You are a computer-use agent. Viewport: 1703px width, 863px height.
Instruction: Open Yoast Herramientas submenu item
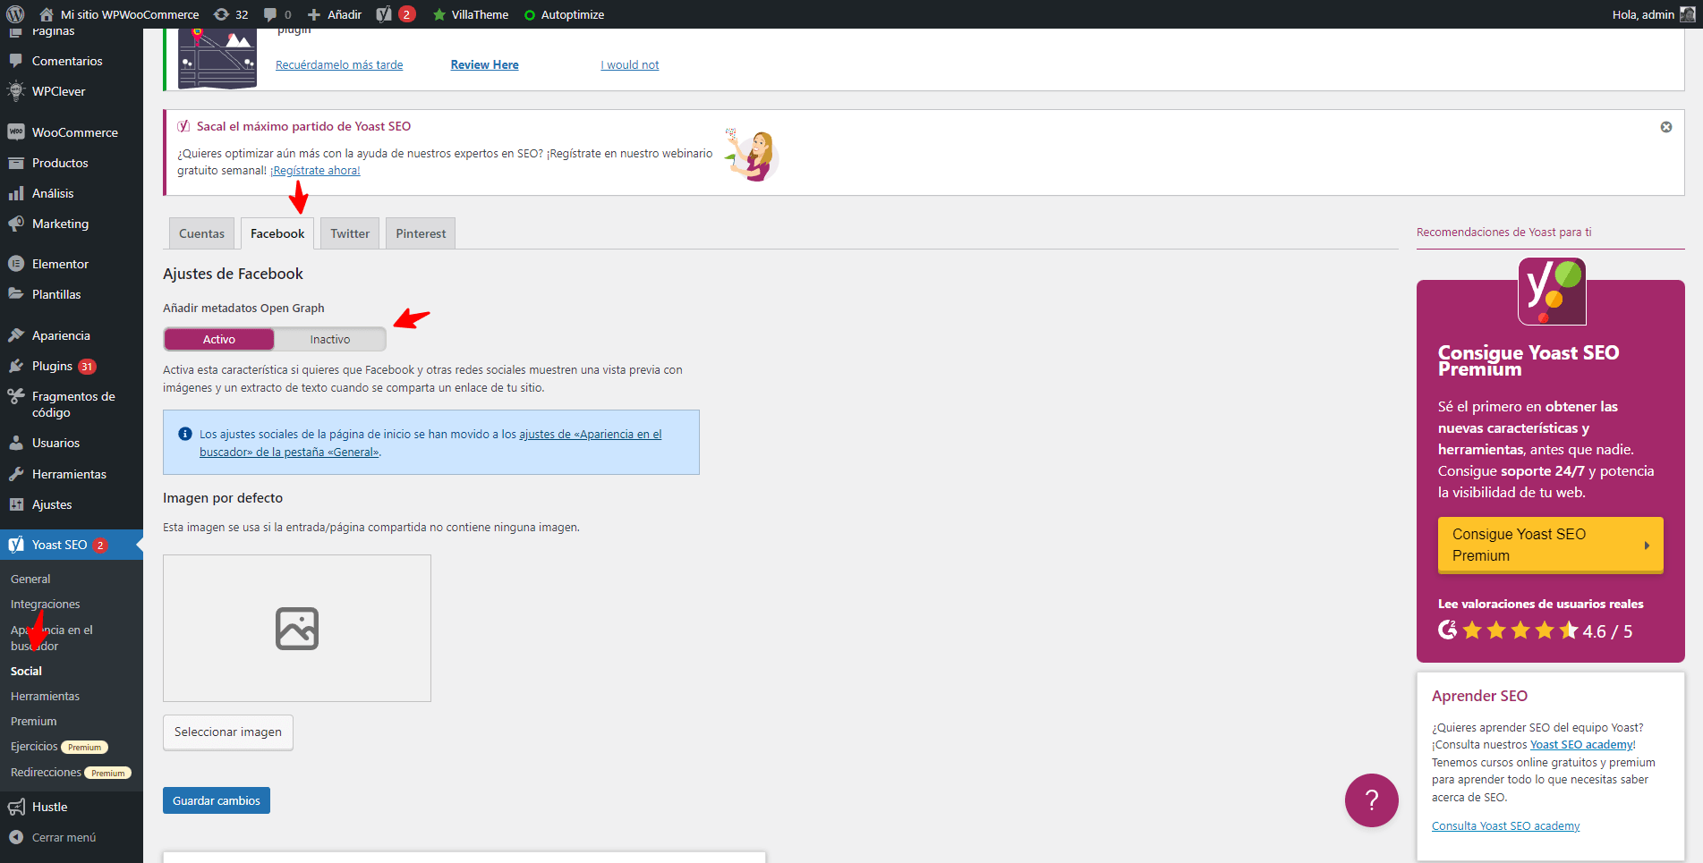tap(45, 696)
